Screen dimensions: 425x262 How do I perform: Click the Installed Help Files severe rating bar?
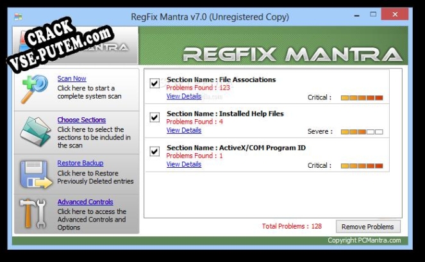point(362,132)
